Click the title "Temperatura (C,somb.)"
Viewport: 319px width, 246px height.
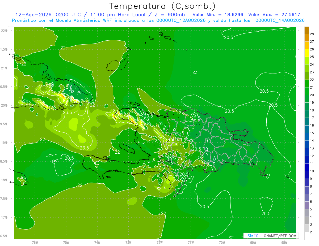click(x=162, y=6)
